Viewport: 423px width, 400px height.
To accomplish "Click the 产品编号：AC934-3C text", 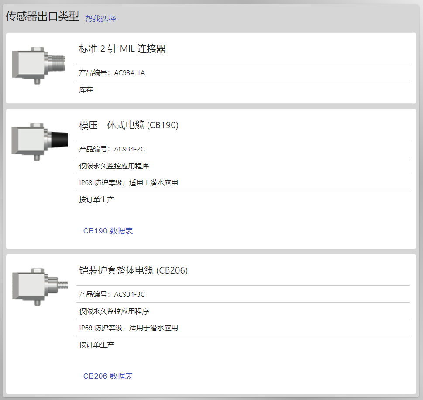I will 112,294.
